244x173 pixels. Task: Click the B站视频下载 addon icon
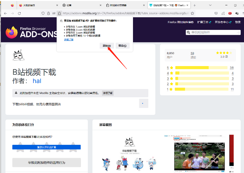coord(18,55)
